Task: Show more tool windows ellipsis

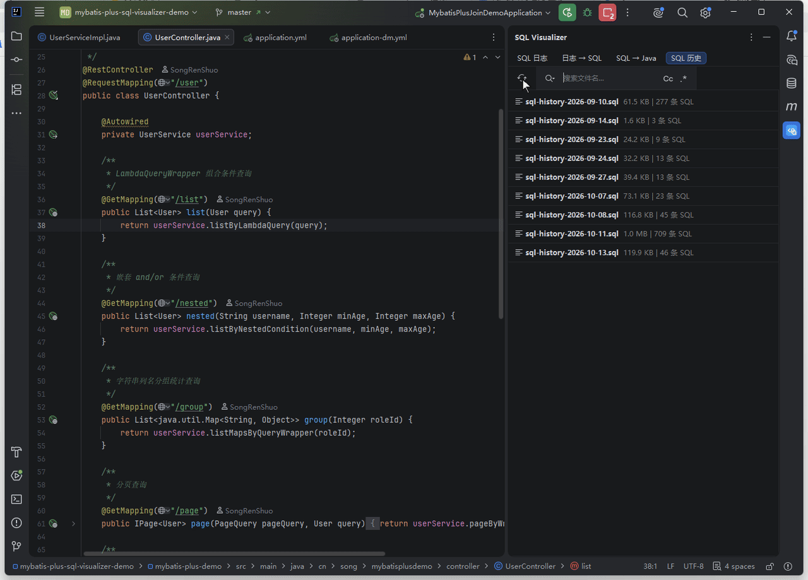Action: pyautogui.click(x=16, y=113)
